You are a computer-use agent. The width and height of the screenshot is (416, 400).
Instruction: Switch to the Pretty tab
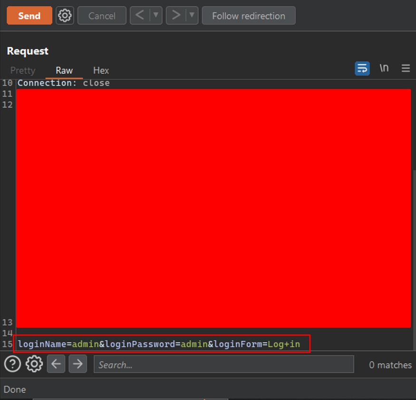23,70
